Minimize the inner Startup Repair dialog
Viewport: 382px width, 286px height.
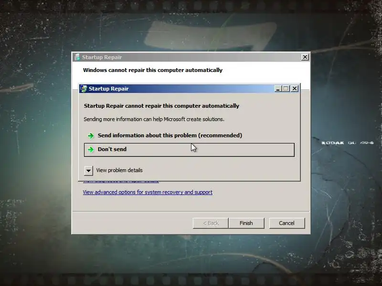[x=278, y=89]
